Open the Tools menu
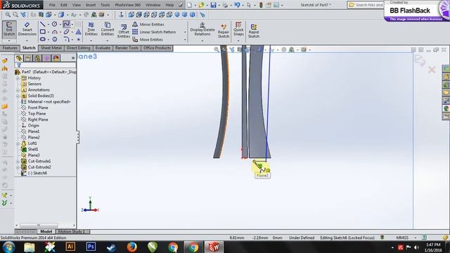Screen dimensions: 450x253 [105, 5]
